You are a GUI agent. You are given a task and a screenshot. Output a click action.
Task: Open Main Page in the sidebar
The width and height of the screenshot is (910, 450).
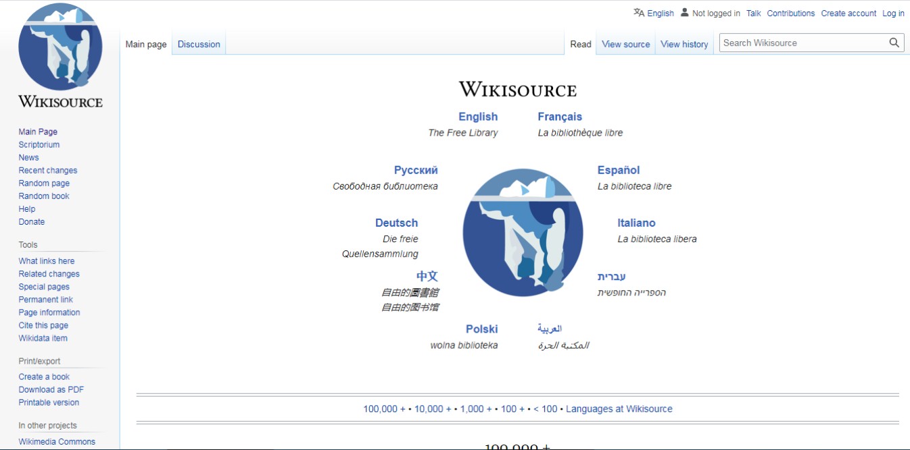click(38, 132)
